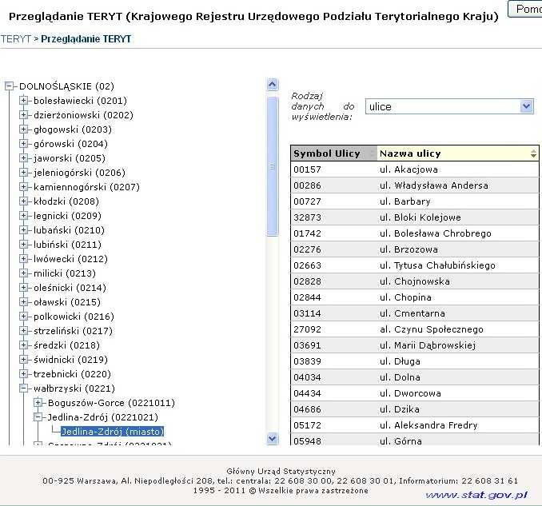Select the ul. Chojnowska row
This screenshot has width=542, height=506.
[415, 281]
